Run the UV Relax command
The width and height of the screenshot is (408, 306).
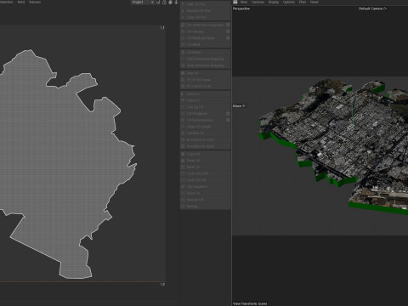[x=205, y=53]
